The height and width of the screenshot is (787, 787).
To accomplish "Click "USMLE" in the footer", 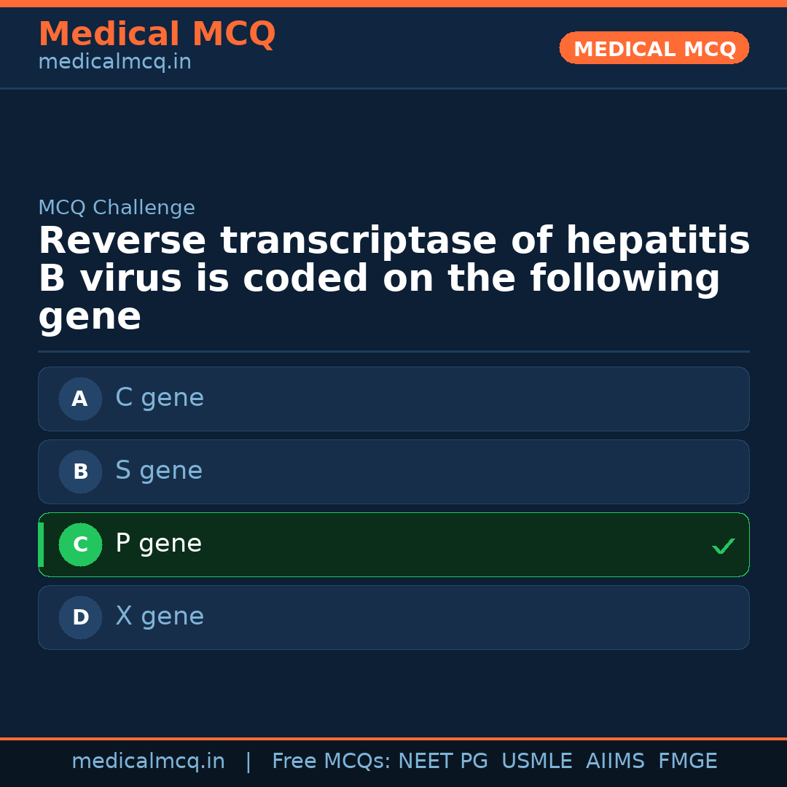I will click(537, 761).
